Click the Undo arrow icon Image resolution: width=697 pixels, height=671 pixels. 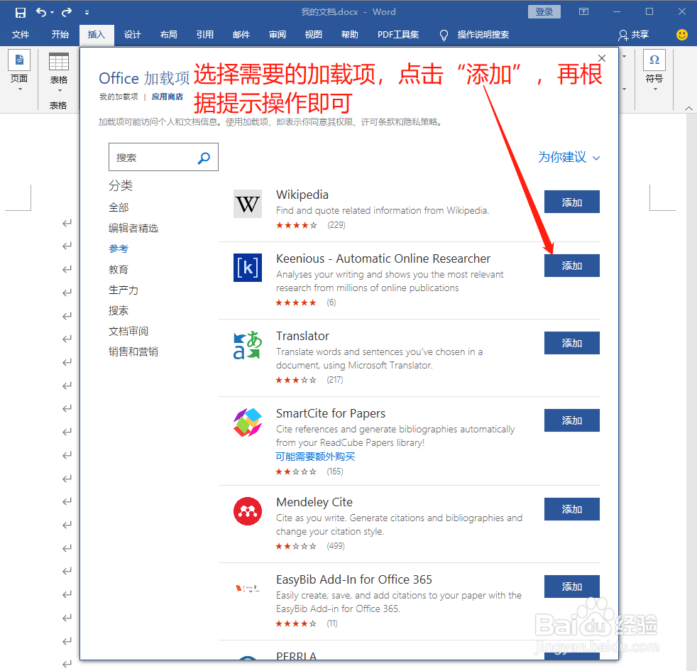pyautogui.click(x=43, y=11)
